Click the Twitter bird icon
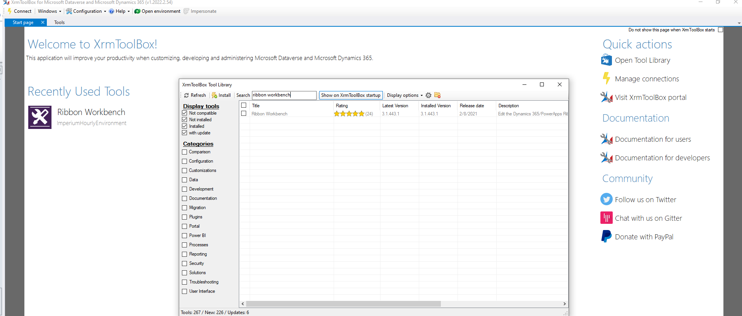This screenshot has height=316, width=742. click(x=606, y=199)
